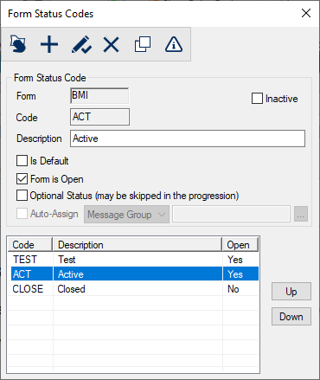Viewport: 320px width, 380px height.
Task: Click the Description field showing Active
Action: tap(188, 138)
